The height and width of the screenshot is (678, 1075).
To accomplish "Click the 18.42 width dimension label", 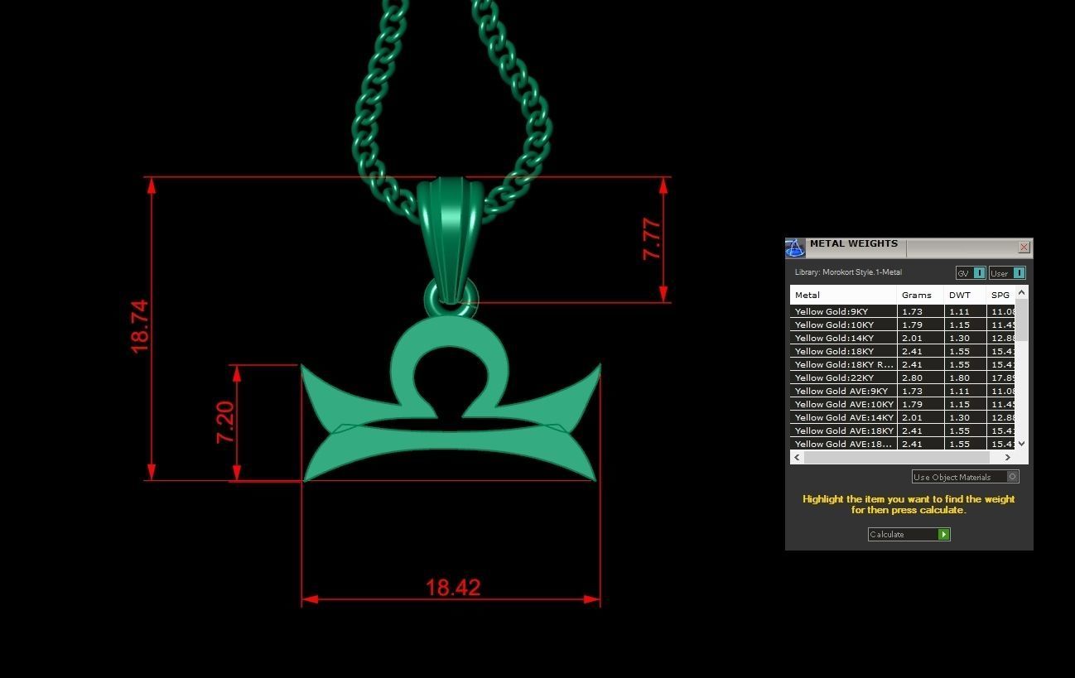I will (453, 587).
